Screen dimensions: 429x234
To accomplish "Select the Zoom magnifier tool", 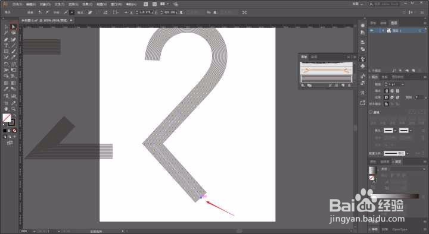I will pyautogui.click(x=13, y=109).
